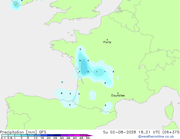180x139 pixels.
Task: Click the Paris location dot marker
Action: tap(107, 40)
